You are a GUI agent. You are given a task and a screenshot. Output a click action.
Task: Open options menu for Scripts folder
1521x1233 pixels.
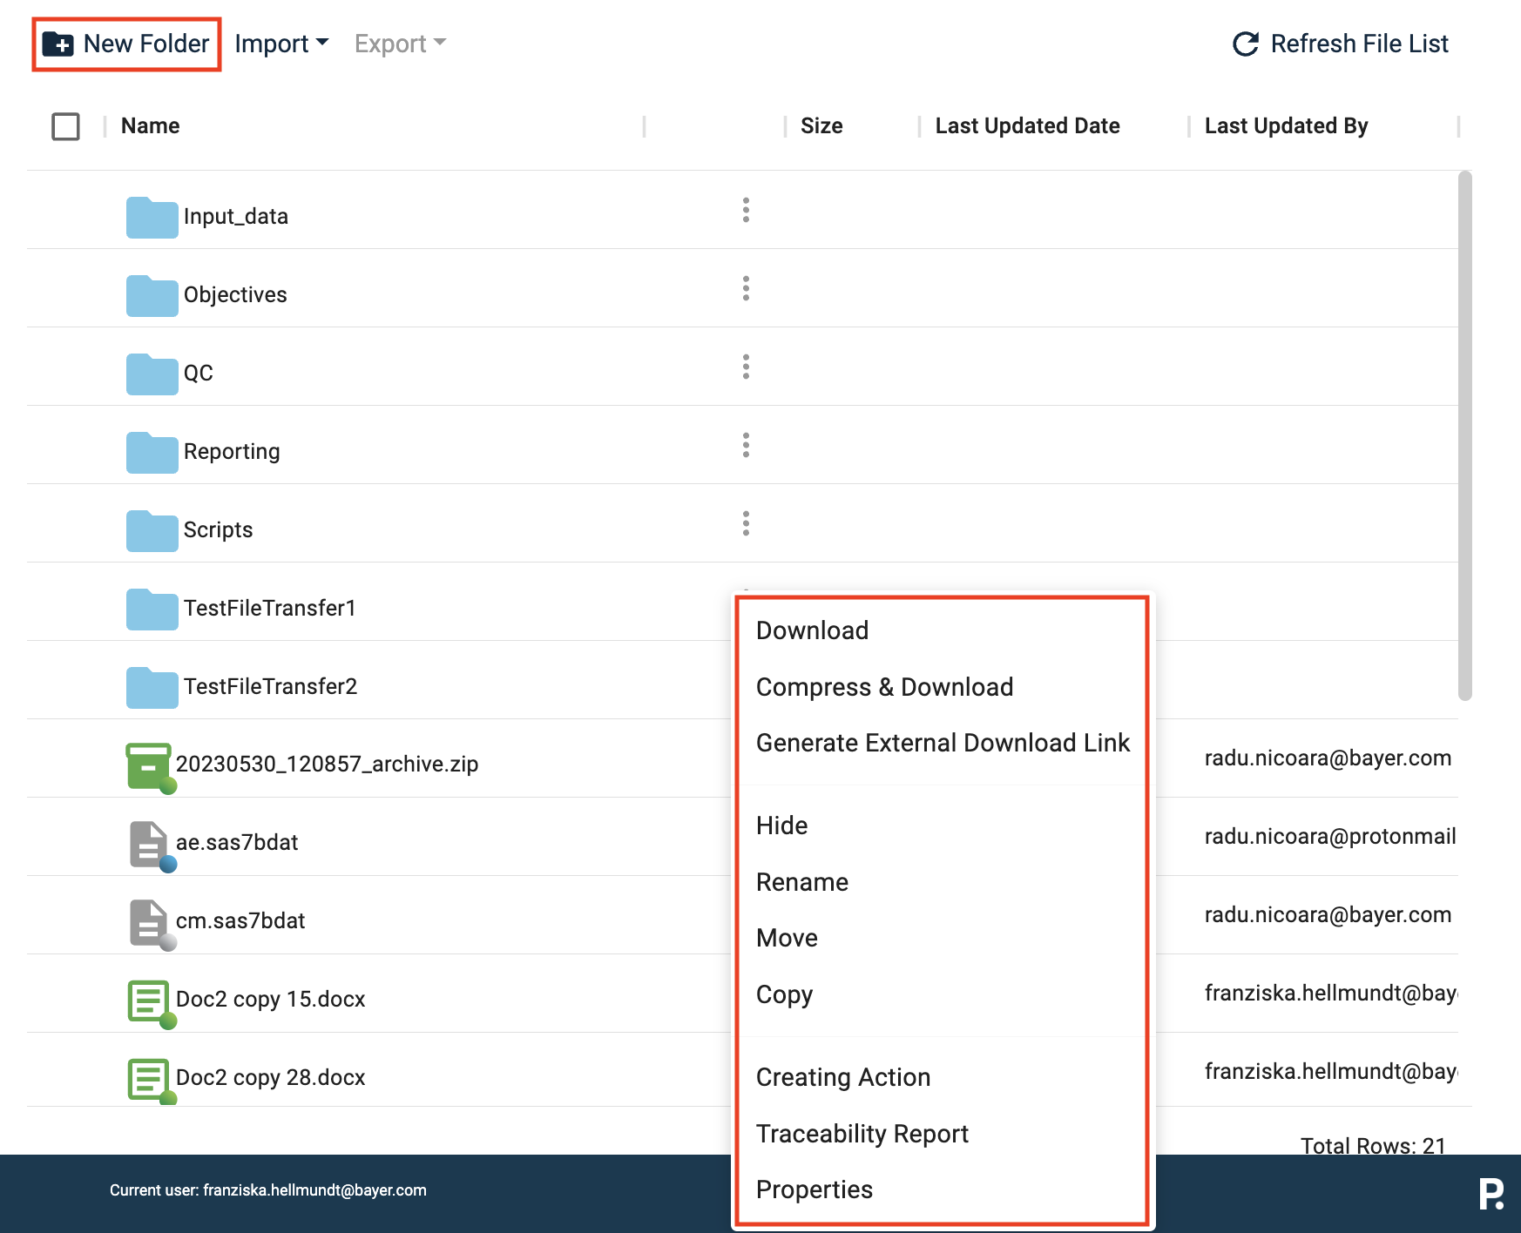click(x=746, y=523)
